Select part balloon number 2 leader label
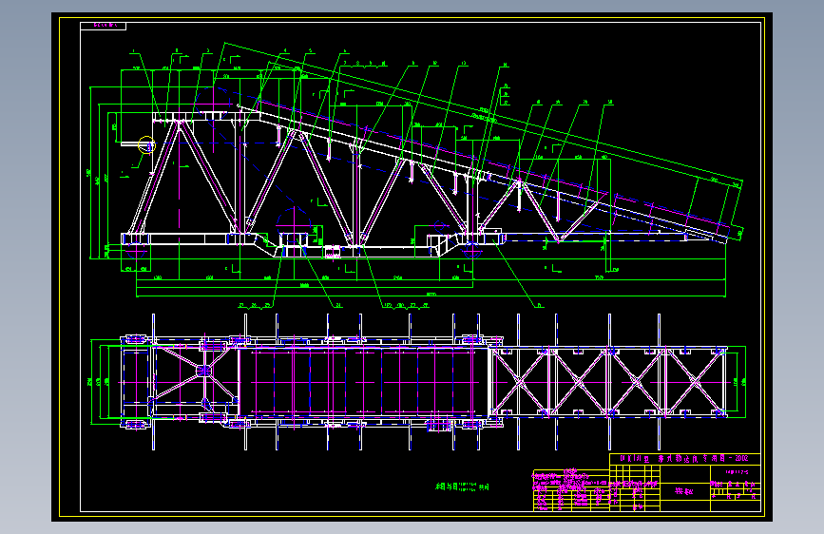Viewport: 824px width, 534px height. pyautogui.click(x=177, y=51)
